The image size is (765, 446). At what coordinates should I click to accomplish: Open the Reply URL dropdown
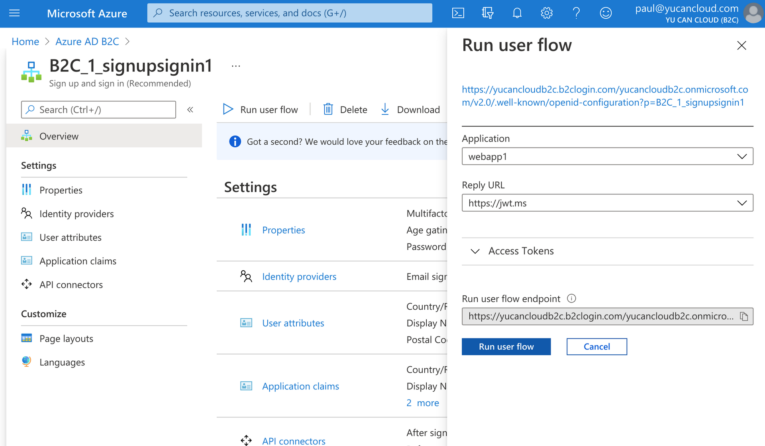coord(607,203)
